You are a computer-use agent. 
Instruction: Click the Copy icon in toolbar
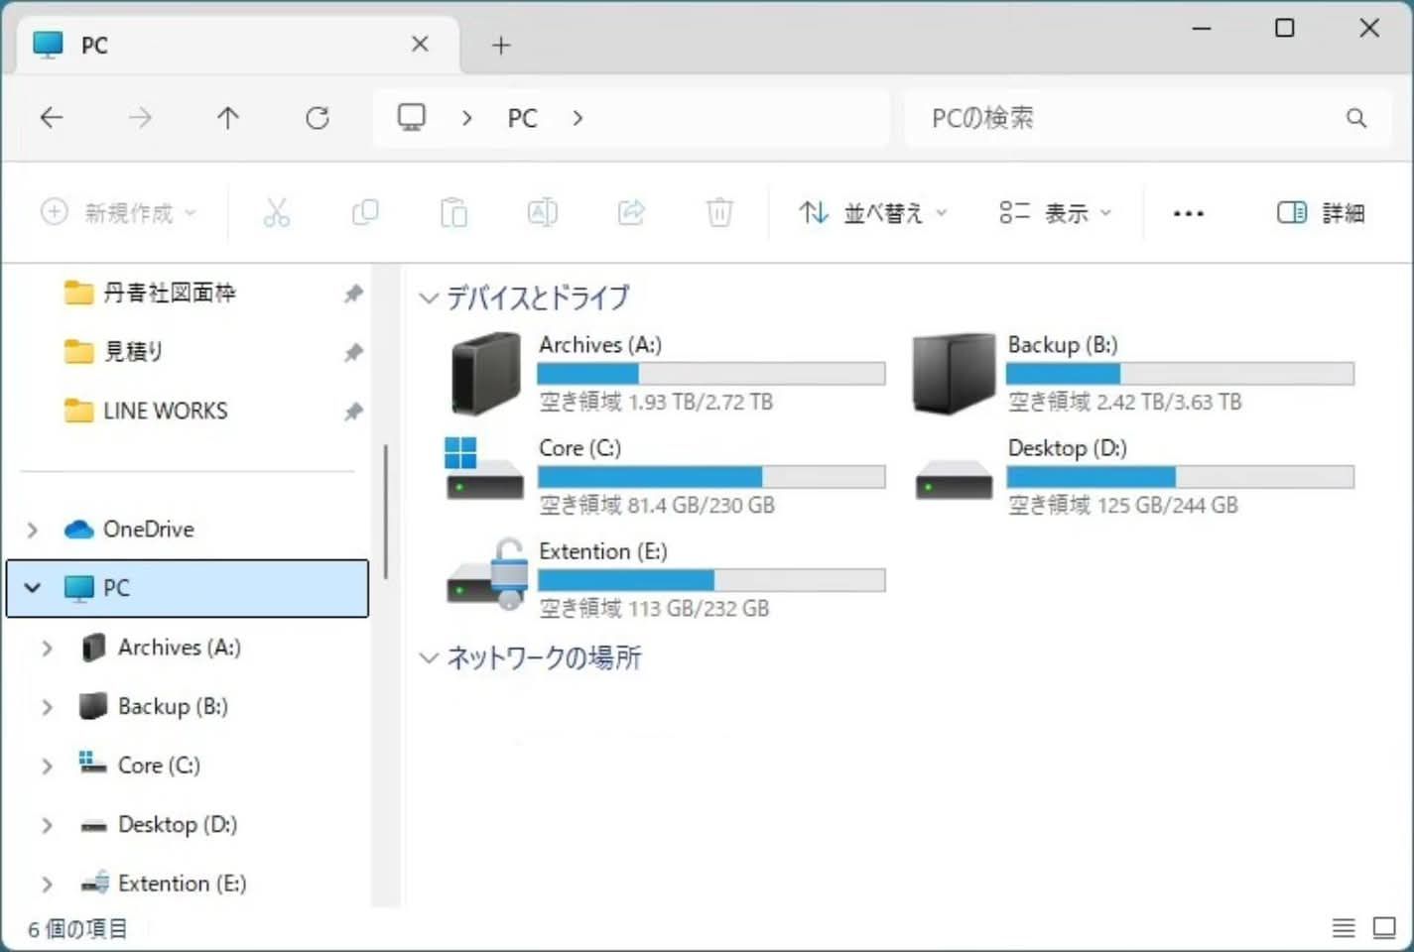[x=365, y=212]
